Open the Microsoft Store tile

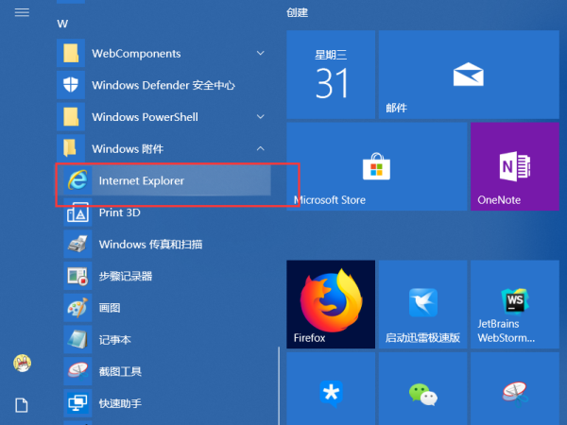coord(377,166)
